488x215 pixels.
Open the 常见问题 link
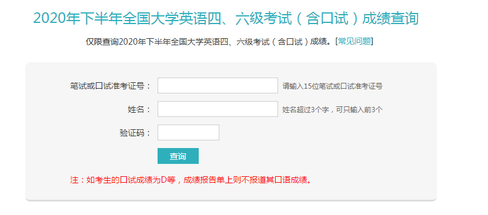[355, 41]
